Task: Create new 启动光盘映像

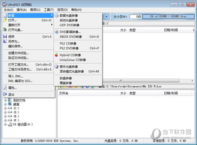Action: pyautogui.click(x=78, y=20)
